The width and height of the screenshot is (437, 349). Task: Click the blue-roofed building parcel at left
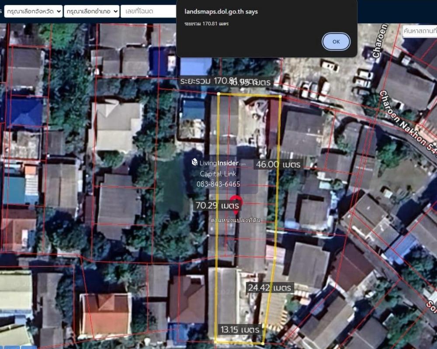point(25,112)
